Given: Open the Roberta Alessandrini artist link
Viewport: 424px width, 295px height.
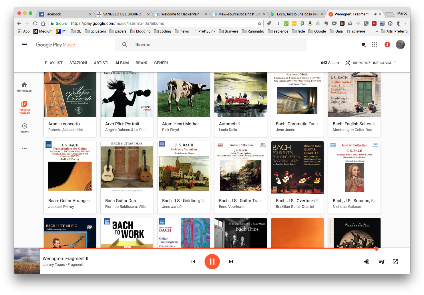Looking at the screenshot, I should pyautogui.click(x=65, y=130).
